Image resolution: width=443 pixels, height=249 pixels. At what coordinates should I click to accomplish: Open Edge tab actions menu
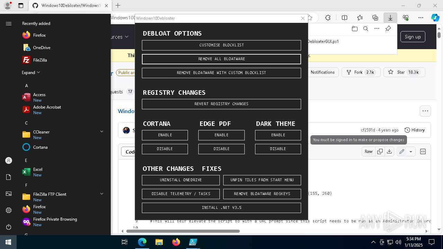point(21,6)
